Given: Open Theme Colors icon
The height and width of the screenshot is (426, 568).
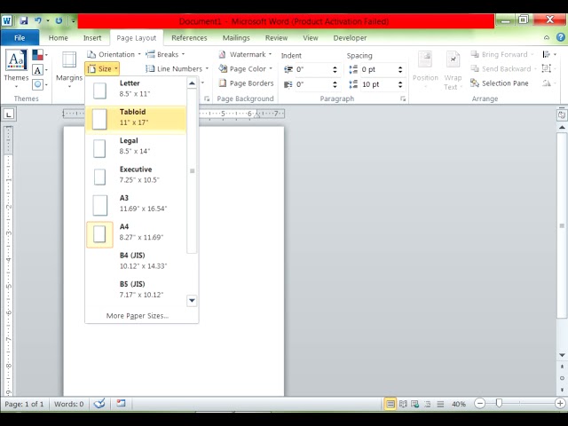Looking at the screenshot, I should click(37, 55).
